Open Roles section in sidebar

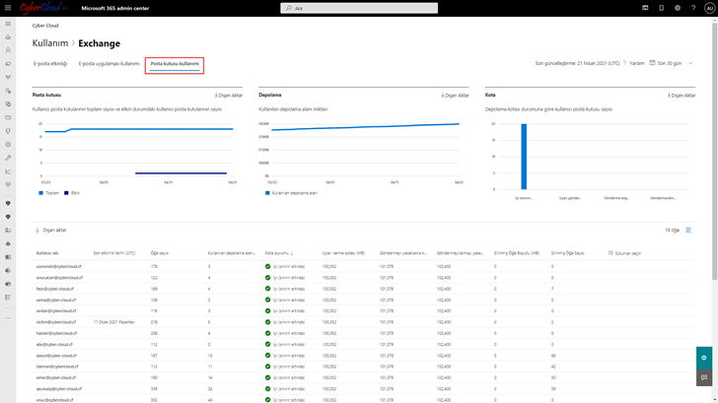pos(8,91)
